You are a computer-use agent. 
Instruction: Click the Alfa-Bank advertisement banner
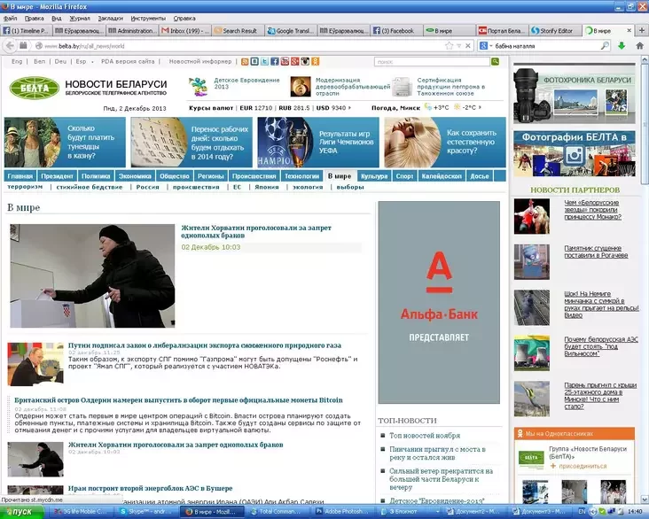(439, 302)
